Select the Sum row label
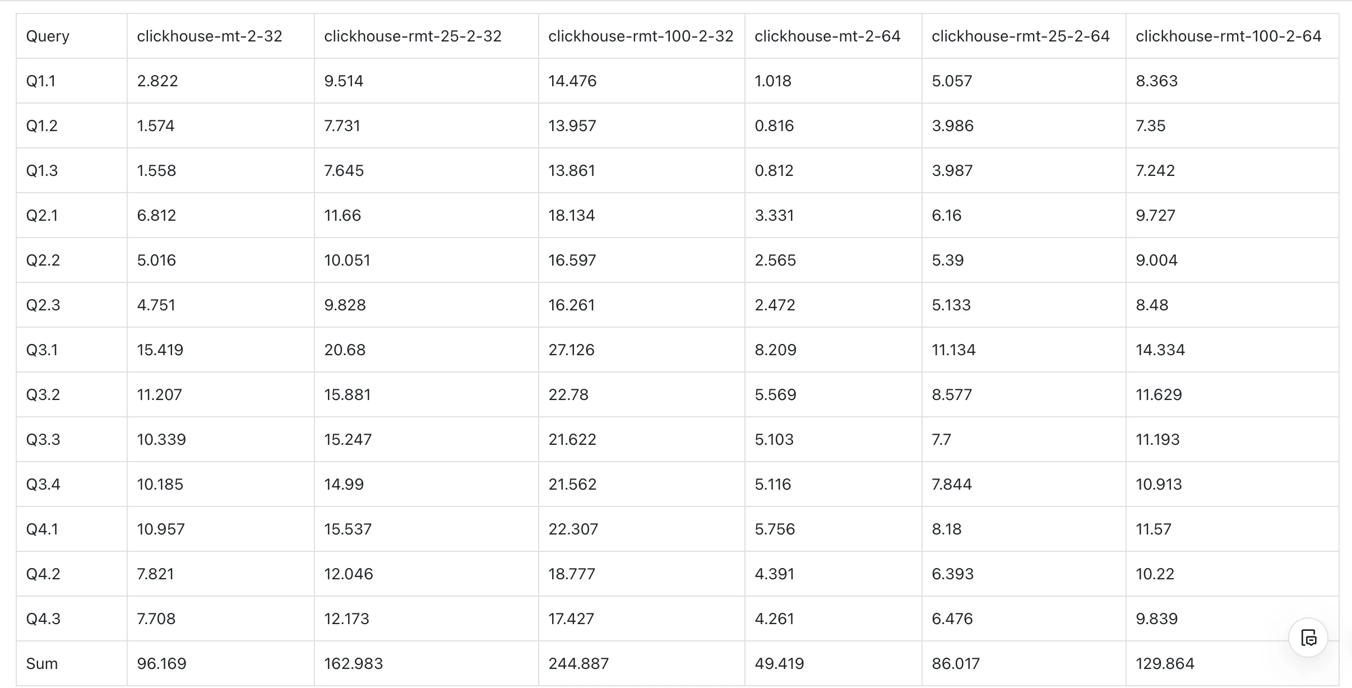This screenshot has height=688, width=1352. (42, 663)
